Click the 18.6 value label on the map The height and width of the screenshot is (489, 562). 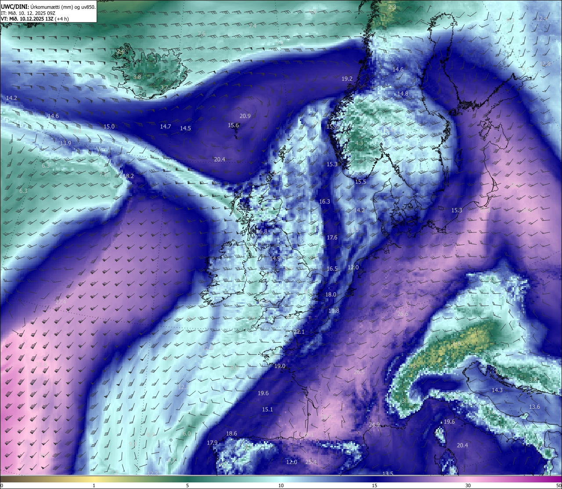click(x=231, y=434)
